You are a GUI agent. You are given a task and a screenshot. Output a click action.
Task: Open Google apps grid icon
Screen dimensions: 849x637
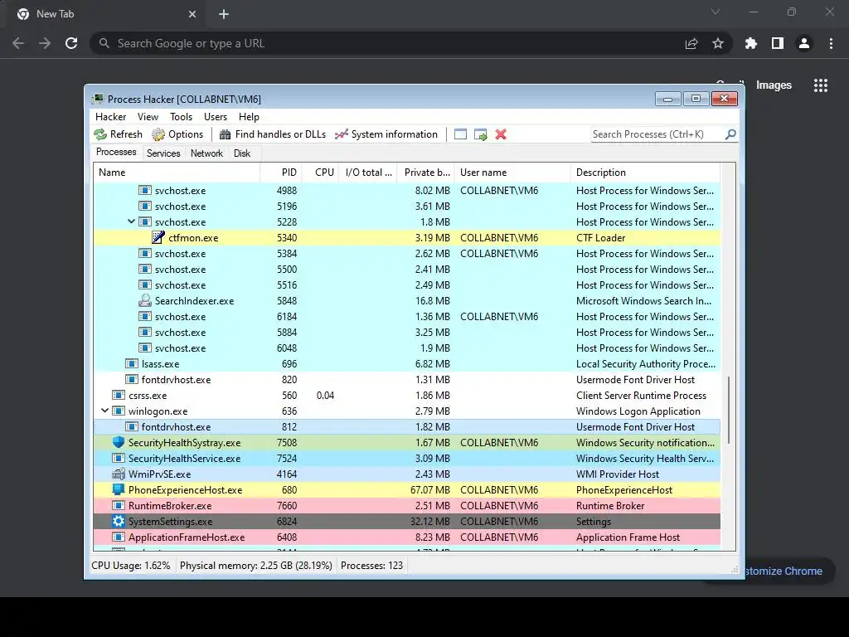click(821, 85)
